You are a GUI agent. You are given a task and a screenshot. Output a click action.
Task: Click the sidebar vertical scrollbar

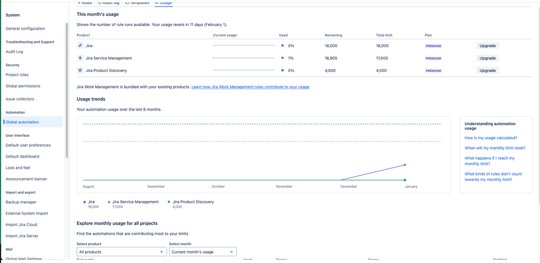(x=67, y=91)
